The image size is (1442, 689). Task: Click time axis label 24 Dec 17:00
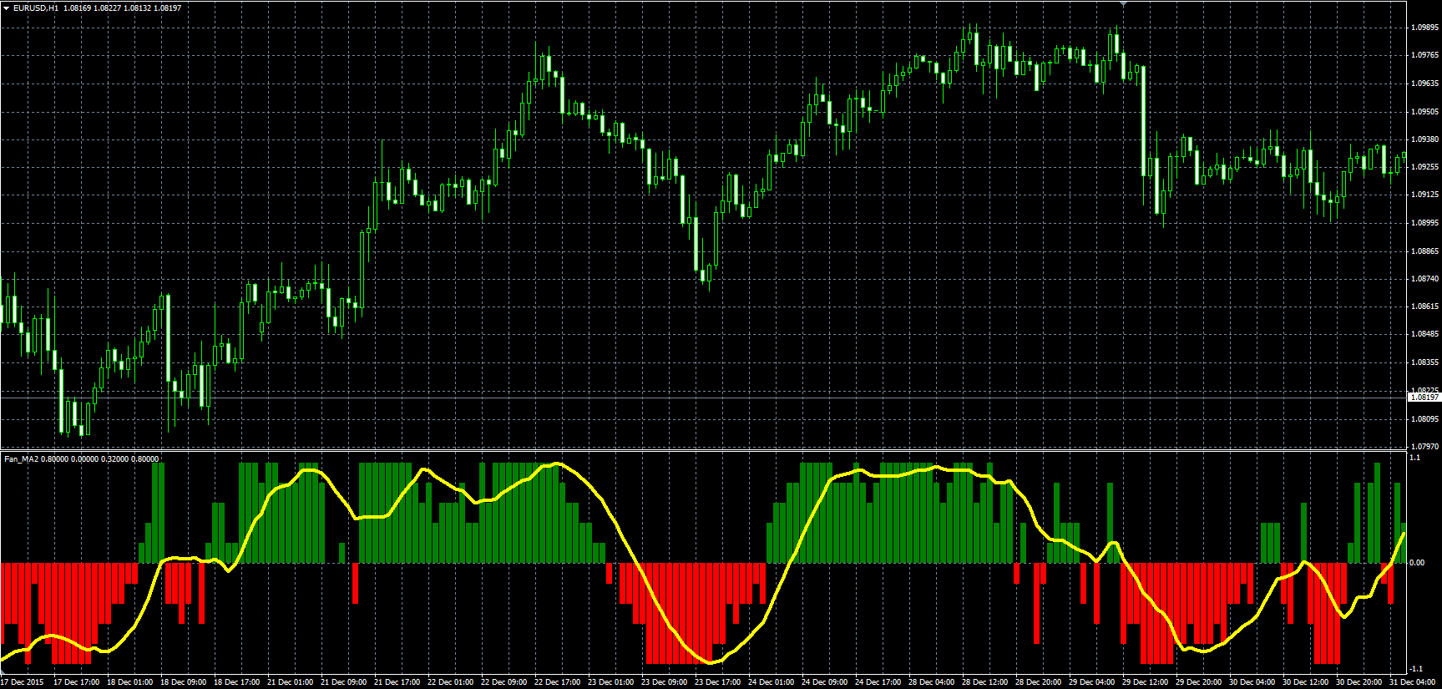878,682
